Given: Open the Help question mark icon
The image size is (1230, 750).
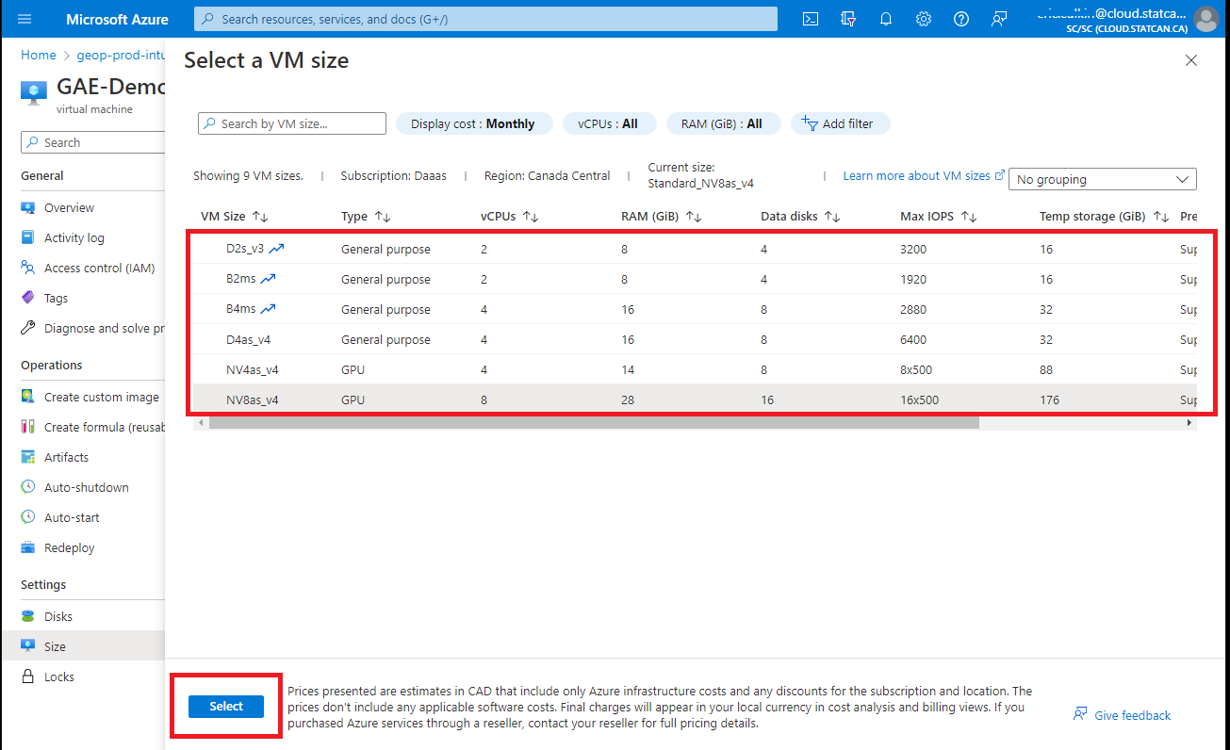Looking at the screenshot, I should tap(961, 19).
